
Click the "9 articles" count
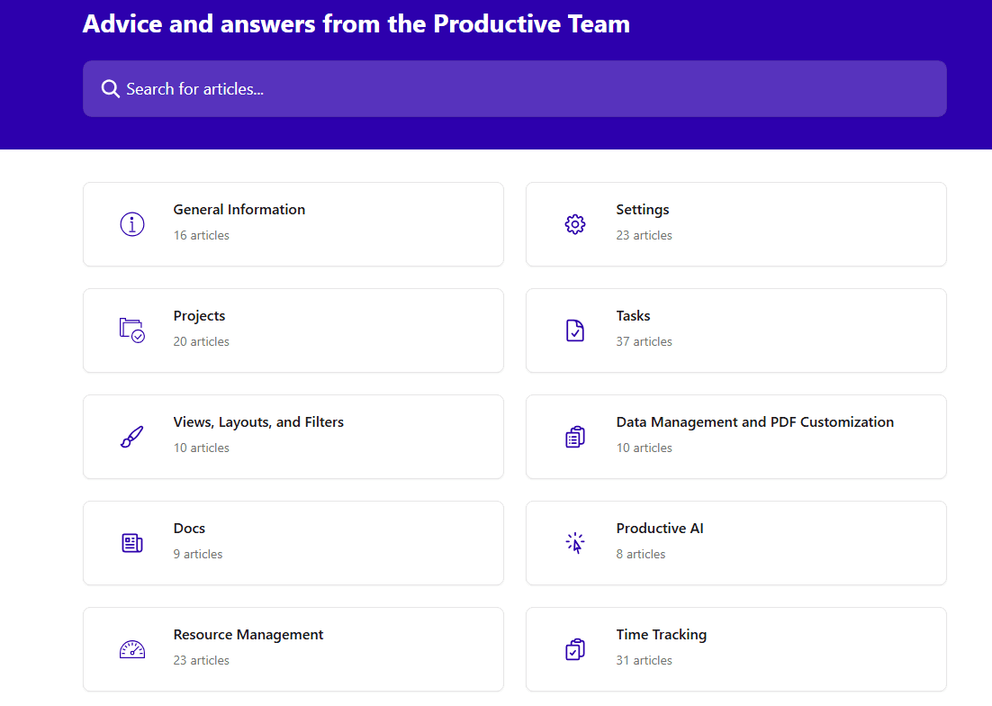tap(198, 554)
